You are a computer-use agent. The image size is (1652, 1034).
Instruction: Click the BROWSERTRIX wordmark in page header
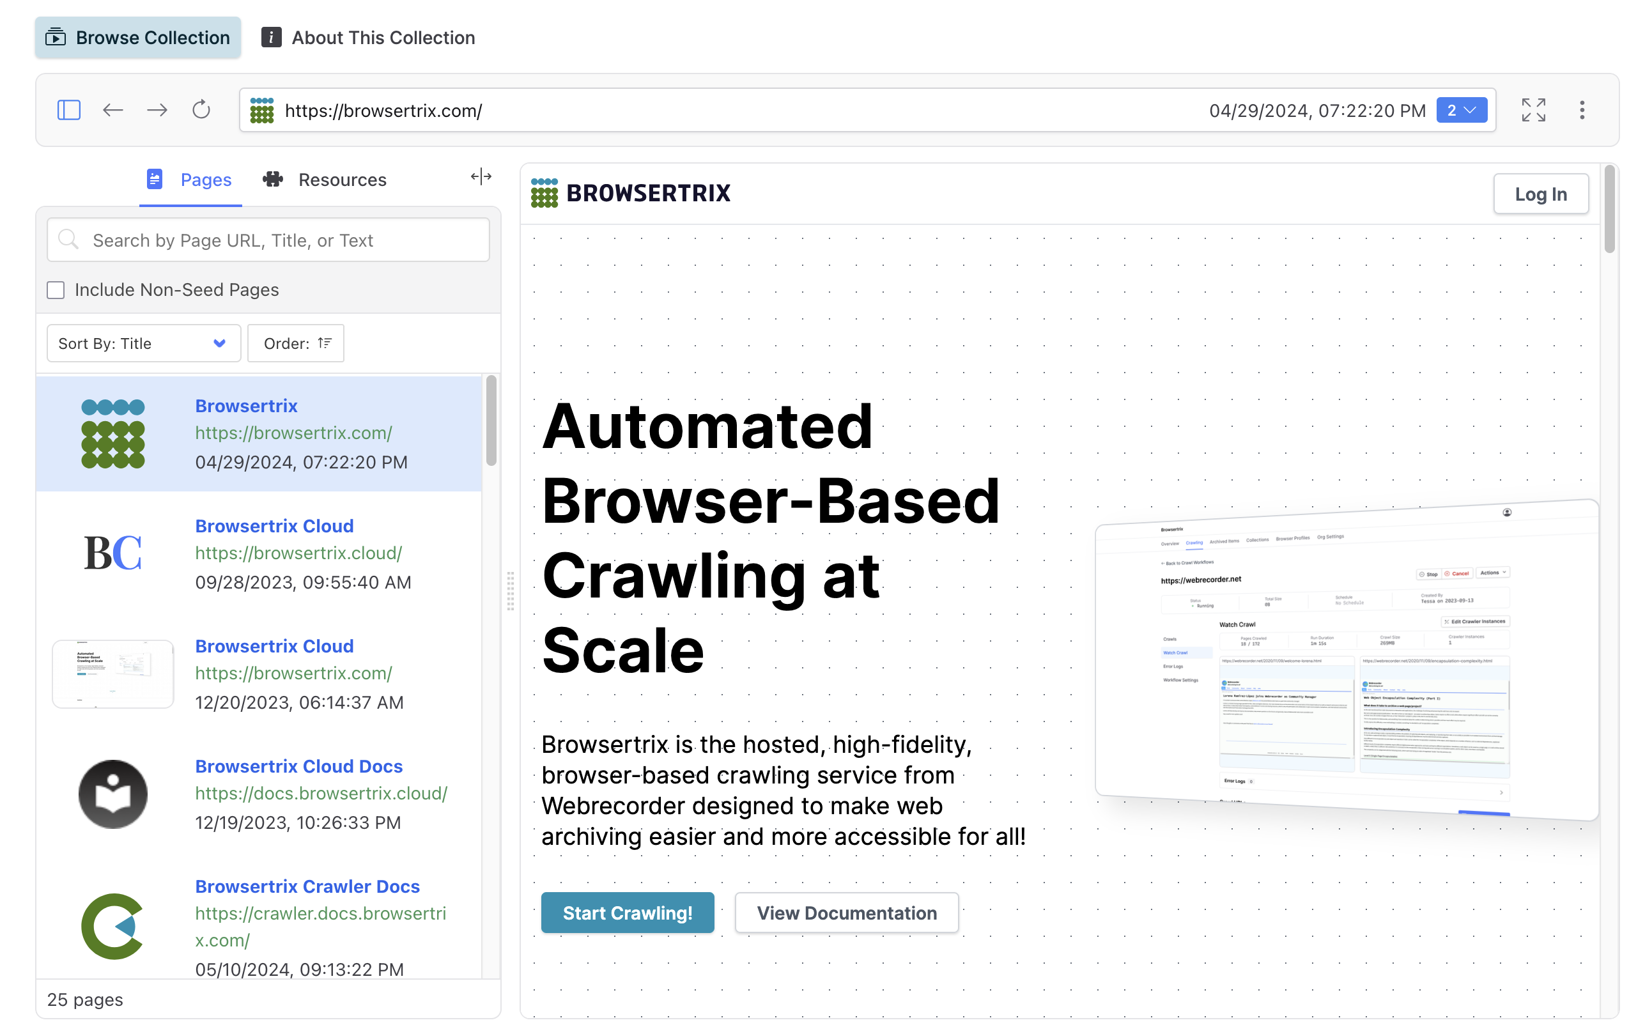coord(648,193)
